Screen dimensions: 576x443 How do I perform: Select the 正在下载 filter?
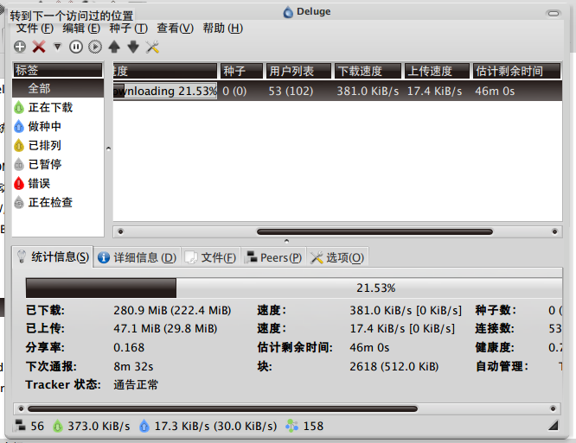click(x=58, y=107)
